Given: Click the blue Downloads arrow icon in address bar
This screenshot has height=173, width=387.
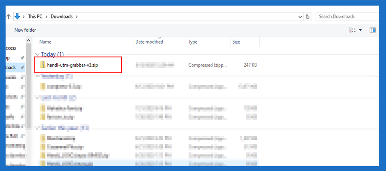Looking at the screenshot, I should (x=18, y=16).
